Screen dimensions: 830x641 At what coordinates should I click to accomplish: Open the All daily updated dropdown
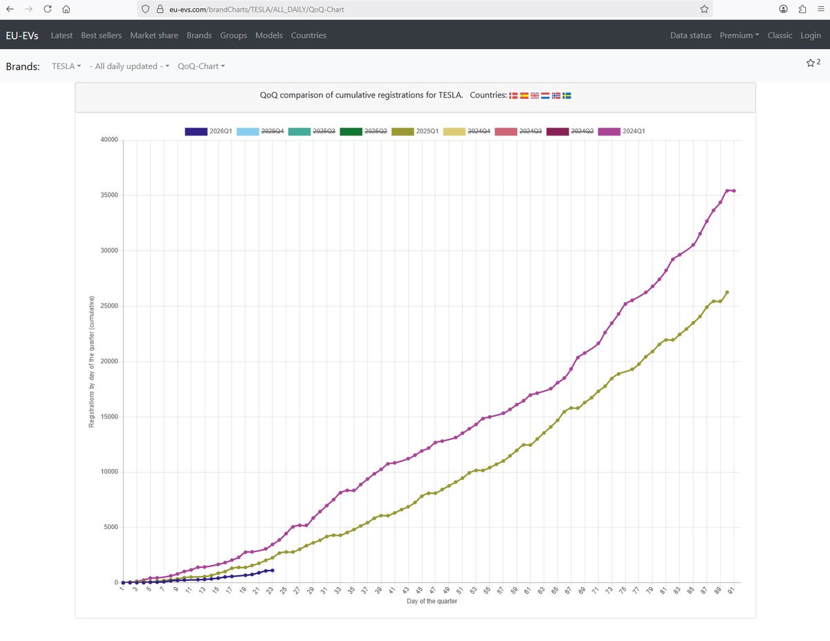pos(129,66)
